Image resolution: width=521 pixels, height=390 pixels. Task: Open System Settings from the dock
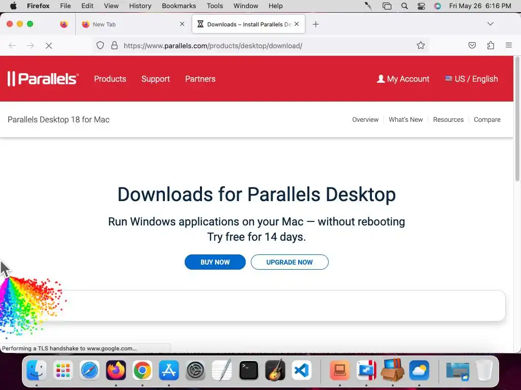click(195, 370)
